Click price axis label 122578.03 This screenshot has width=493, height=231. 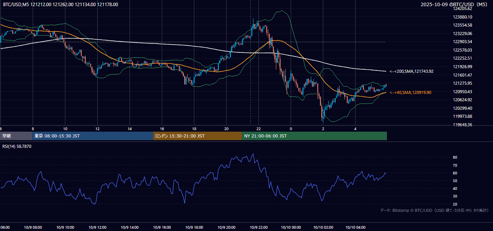[x=463, y=50]
